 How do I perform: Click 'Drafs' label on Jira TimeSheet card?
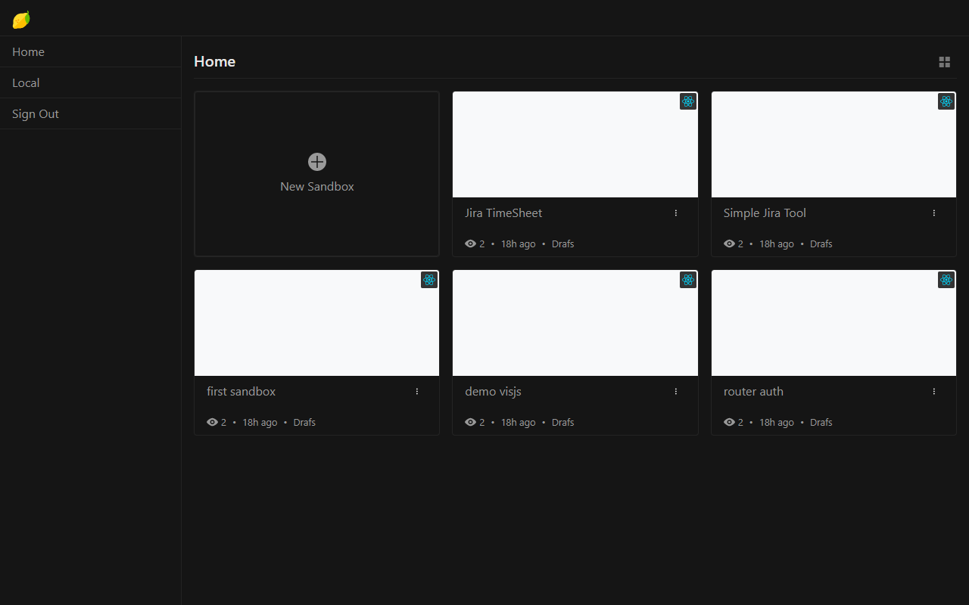coord(562,244)
